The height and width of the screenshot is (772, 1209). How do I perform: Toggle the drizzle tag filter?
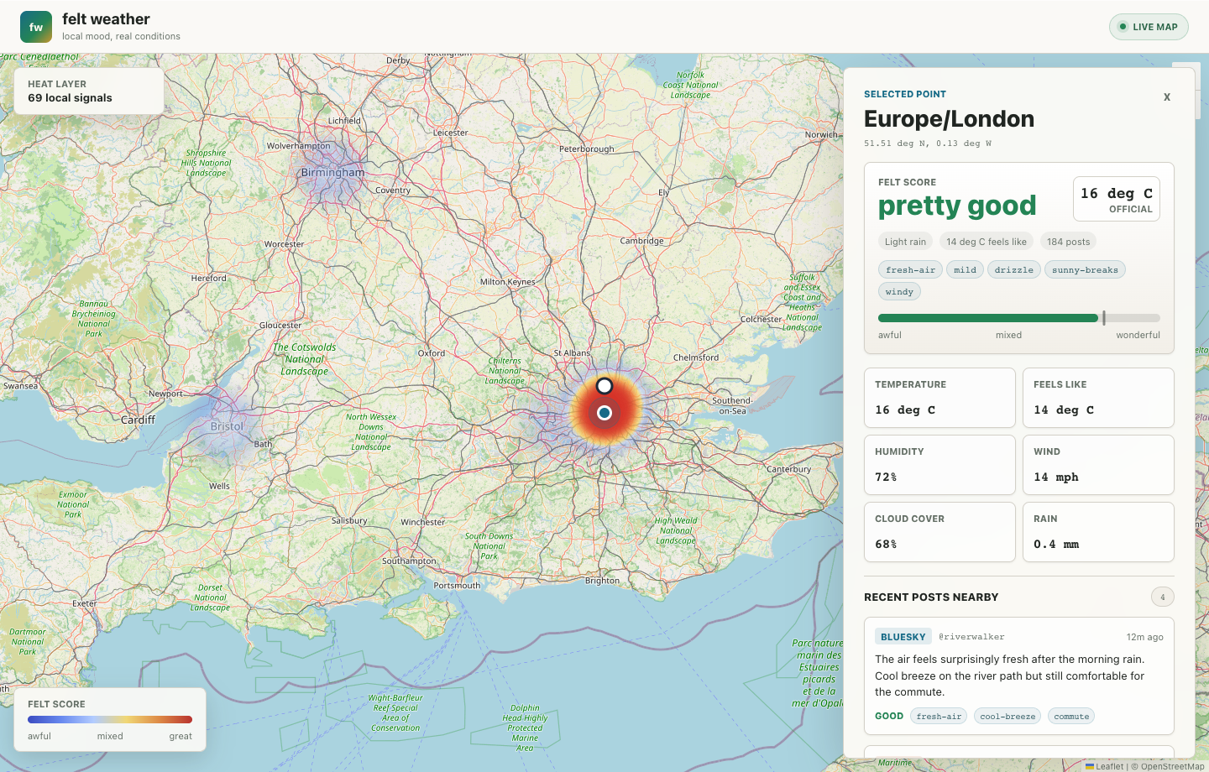click(1013, 269)
